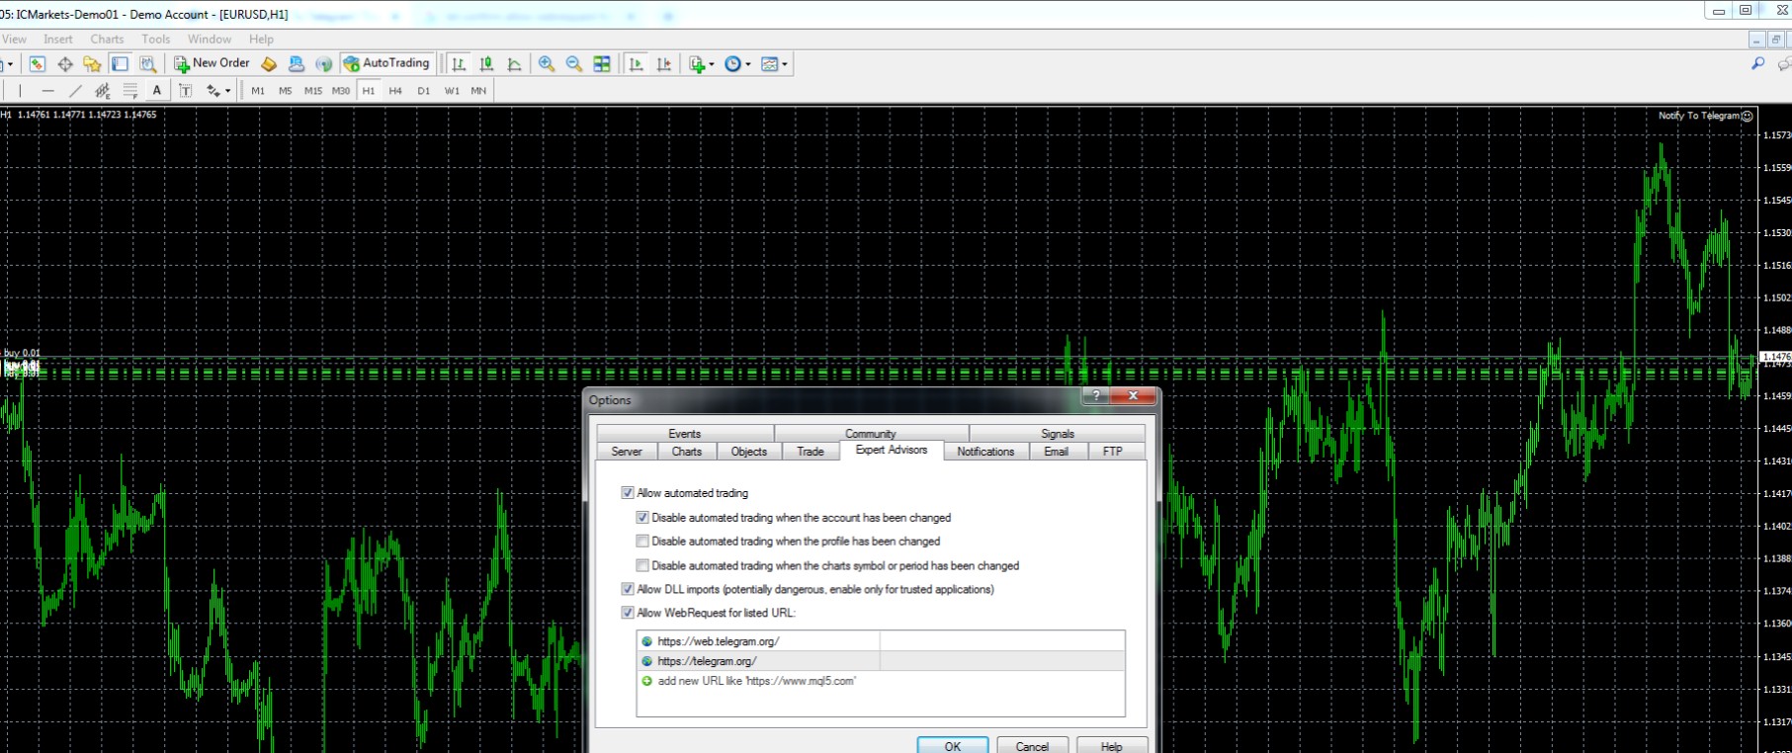The image size is (1792, 753).
Task: Open the Charts menu
Action: tap(107, 40)
